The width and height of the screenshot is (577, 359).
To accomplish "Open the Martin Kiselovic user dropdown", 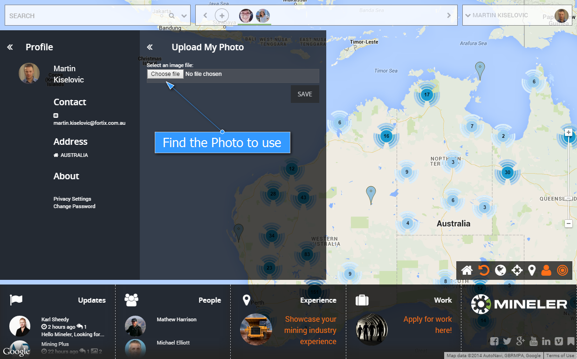I will (501, 15).
